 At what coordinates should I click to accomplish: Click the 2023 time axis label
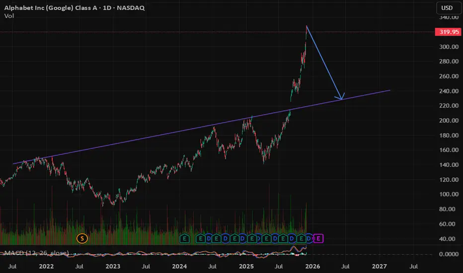tap(113, 266)
